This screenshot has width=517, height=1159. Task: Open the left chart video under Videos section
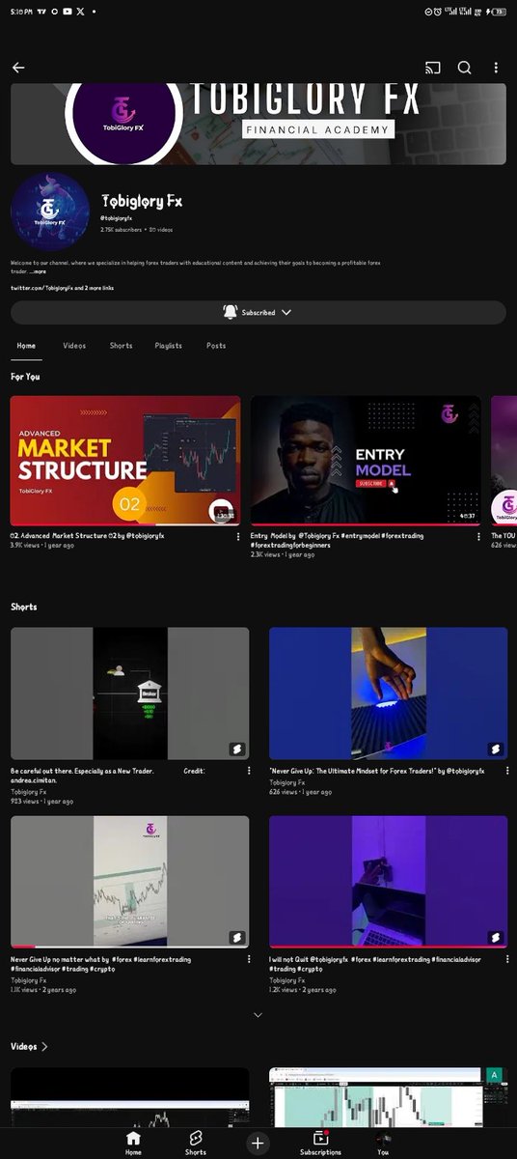point(129,1096)
